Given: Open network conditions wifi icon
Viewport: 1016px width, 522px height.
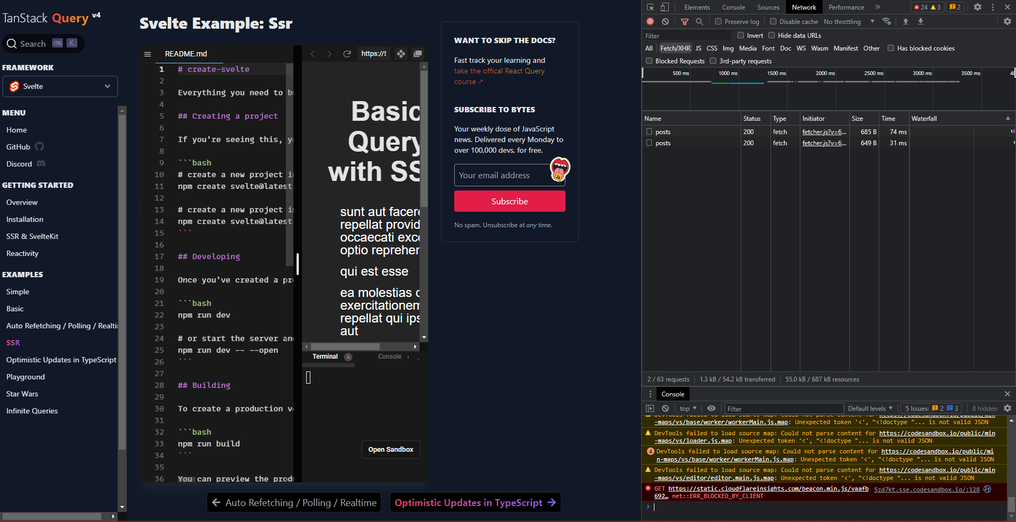Looking at the screenshot, I should click(887, 21).
